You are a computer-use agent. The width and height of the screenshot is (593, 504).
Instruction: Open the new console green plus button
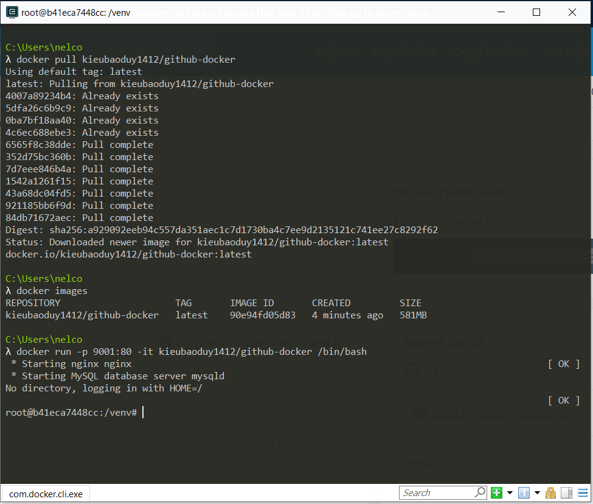(x=496, y=492)
